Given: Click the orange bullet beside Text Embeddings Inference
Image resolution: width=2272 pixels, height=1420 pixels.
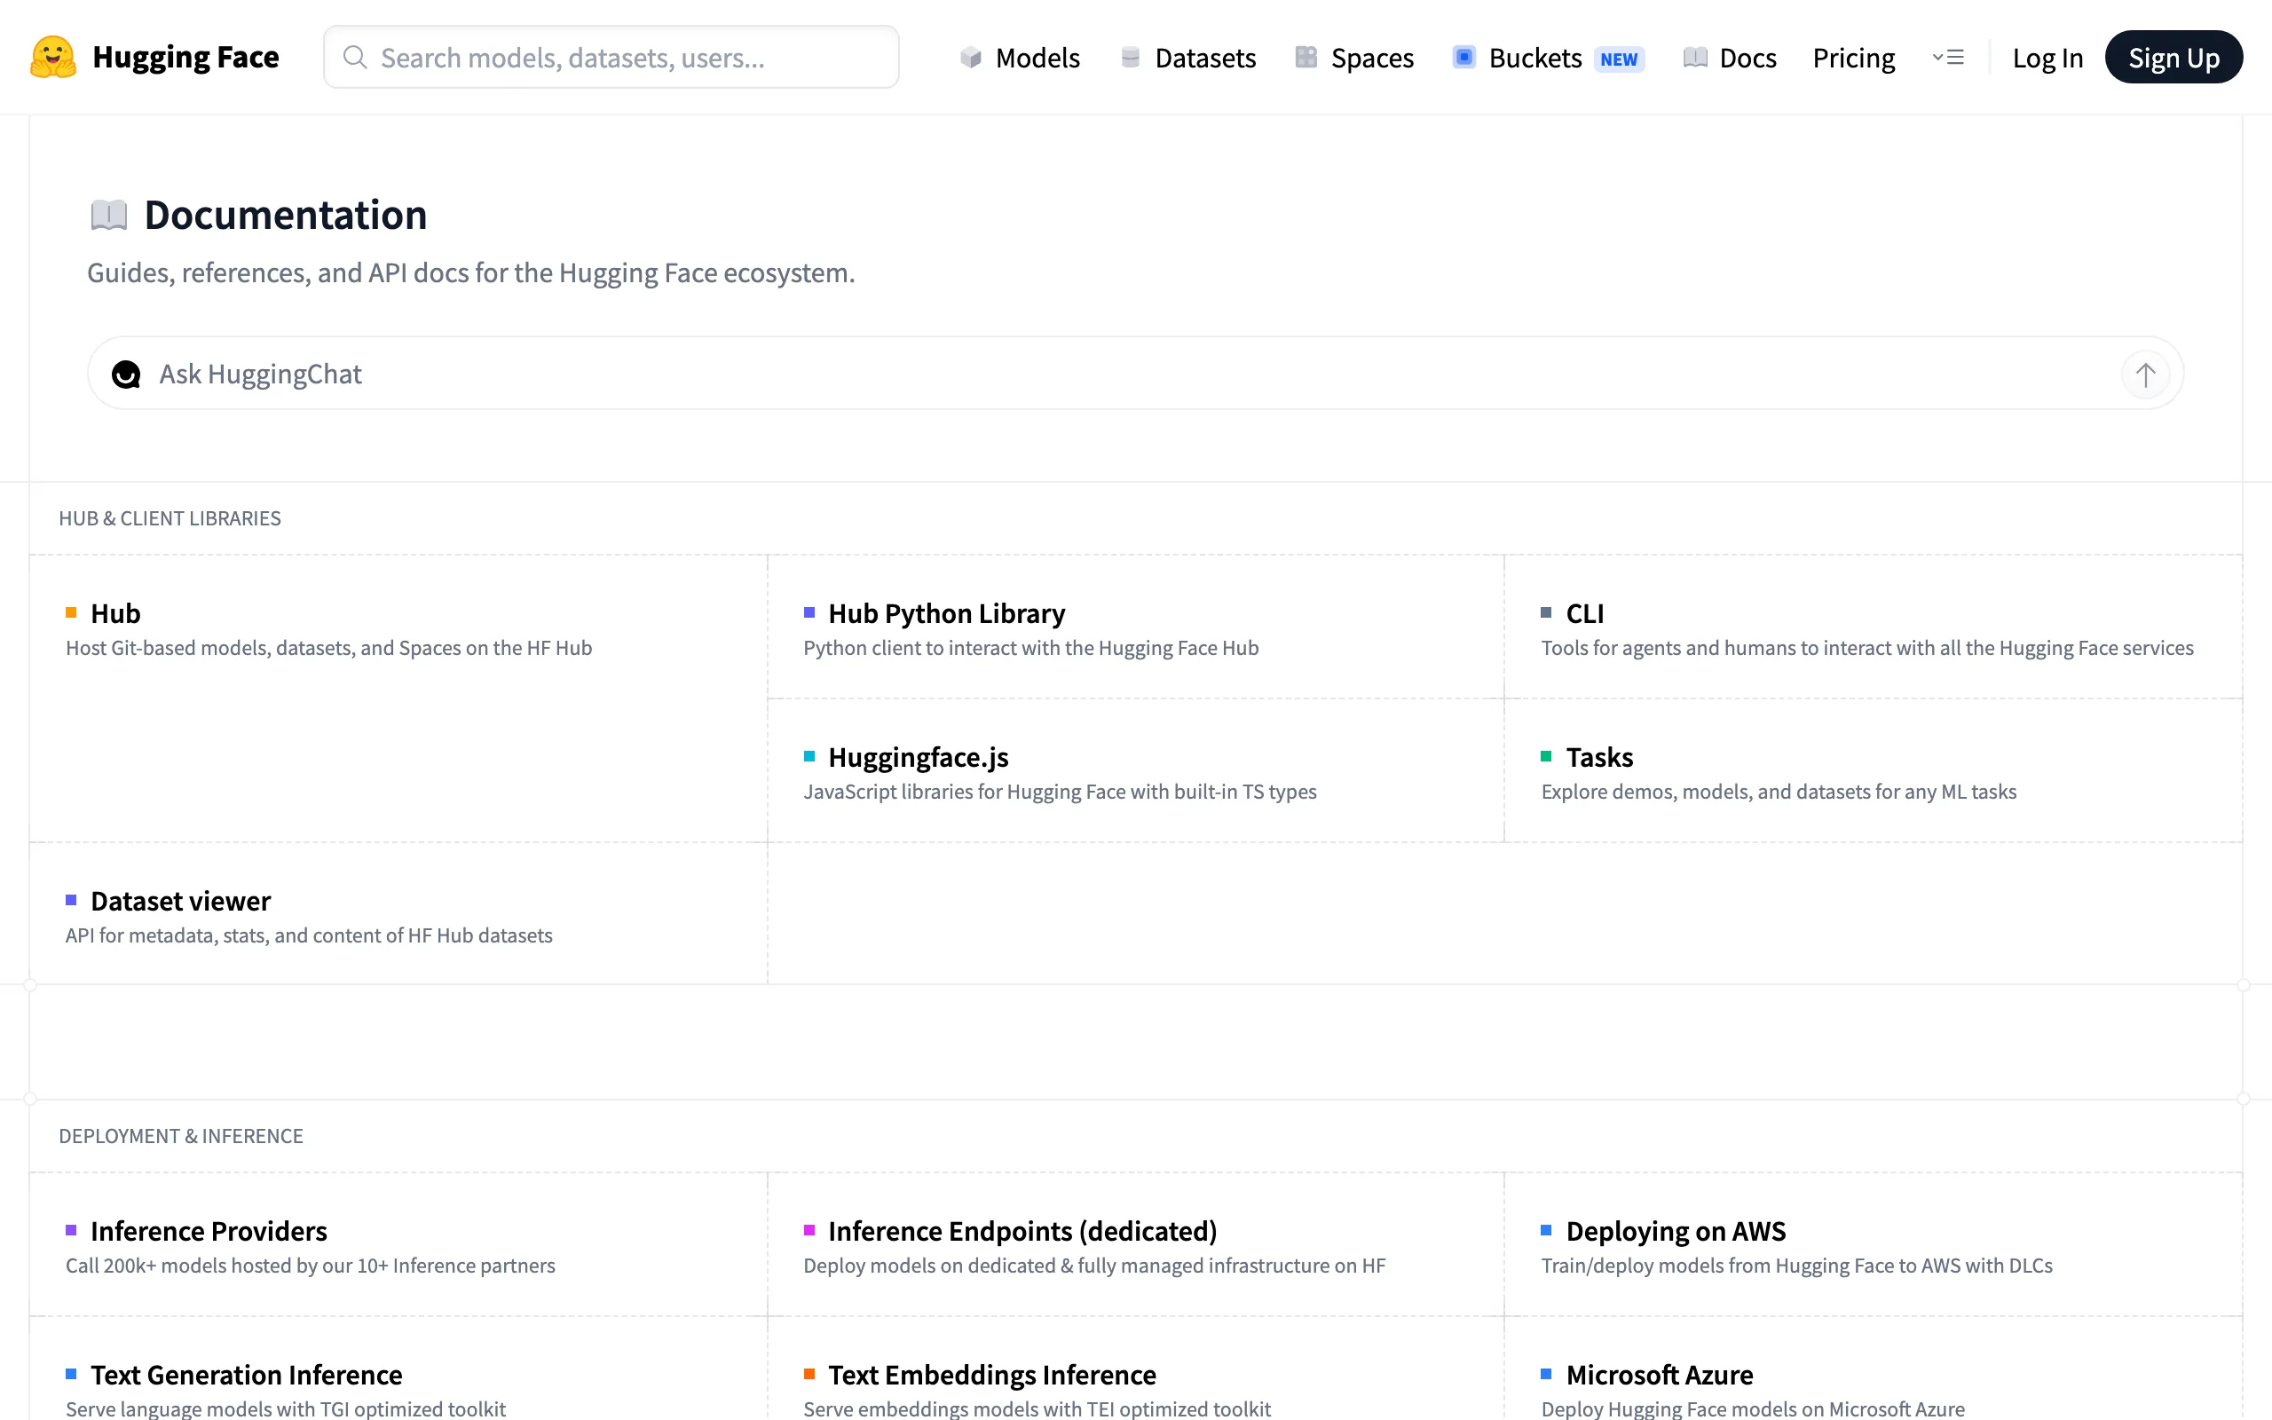Looking at the screenshot, I should (809, 1375).
